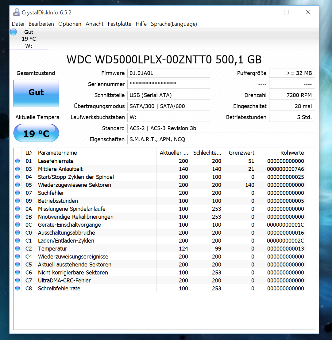Click status dot for Temperatur row
This screenshot has height=340, width=332.
(x=17, y=248)
